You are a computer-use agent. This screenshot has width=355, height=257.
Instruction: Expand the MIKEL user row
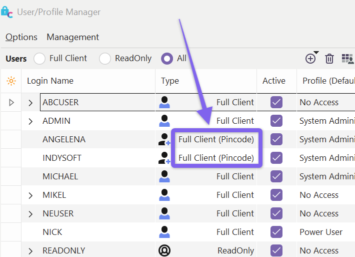(30, 195)
